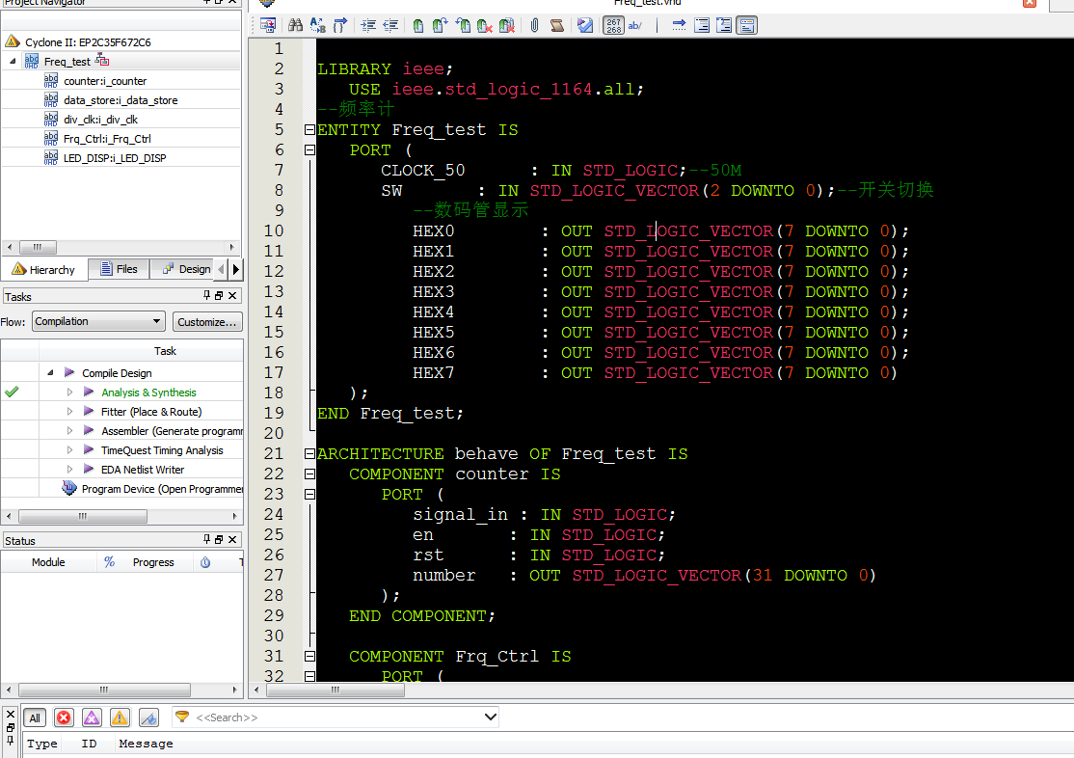Click the toggle bookmark toolbar icon
Viewport: 1074px width, 758px height.
[417, 26]
